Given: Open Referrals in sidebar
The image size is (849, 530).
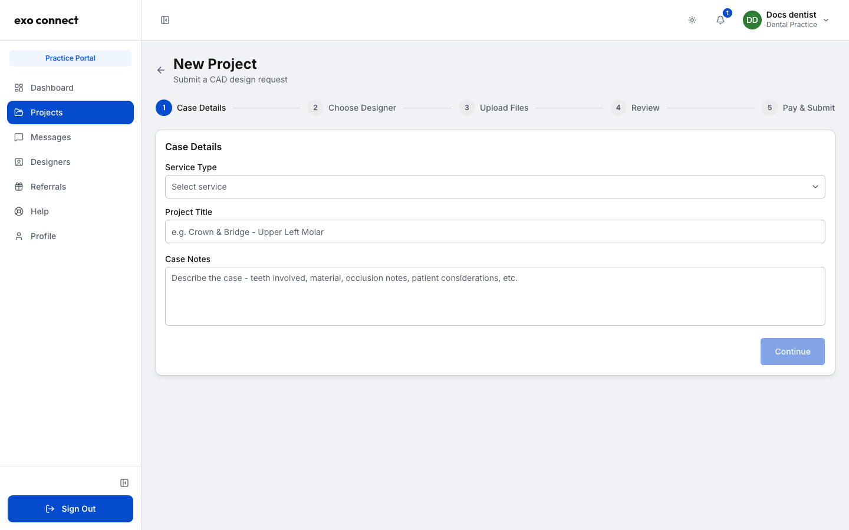Looking at the screenshot, I should pos(70,187).
